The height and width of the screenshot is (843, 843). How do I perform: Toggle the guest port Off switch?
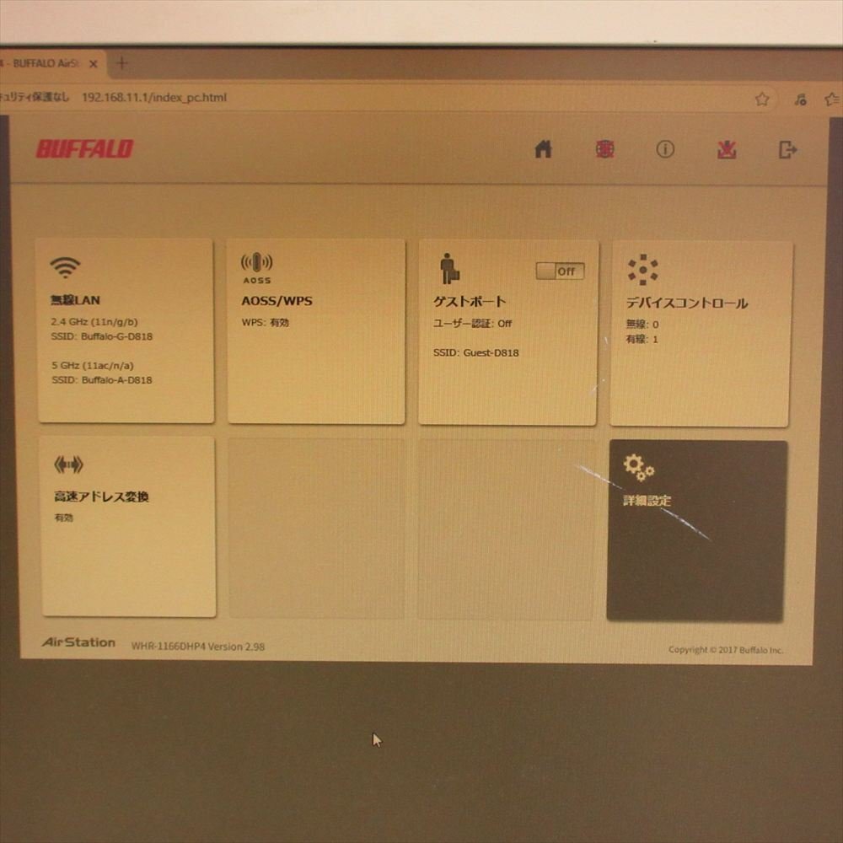point(560,271)
